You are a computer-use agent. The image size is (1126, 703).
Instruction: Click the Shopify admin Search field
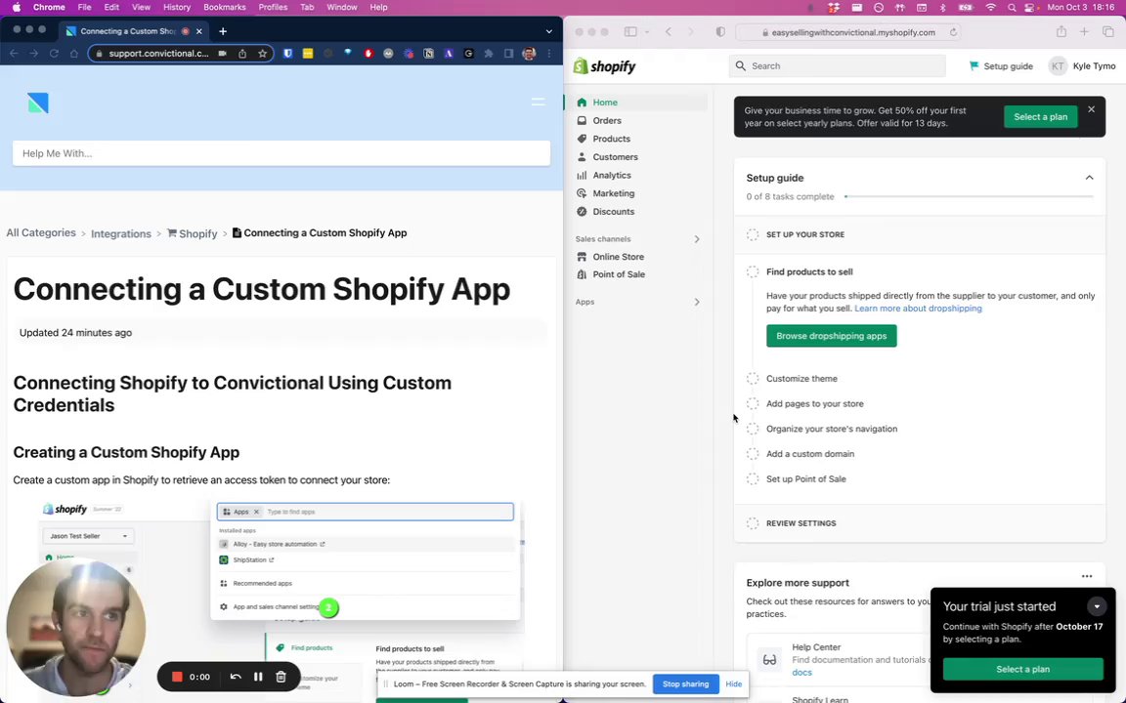[x=837, y=66]
